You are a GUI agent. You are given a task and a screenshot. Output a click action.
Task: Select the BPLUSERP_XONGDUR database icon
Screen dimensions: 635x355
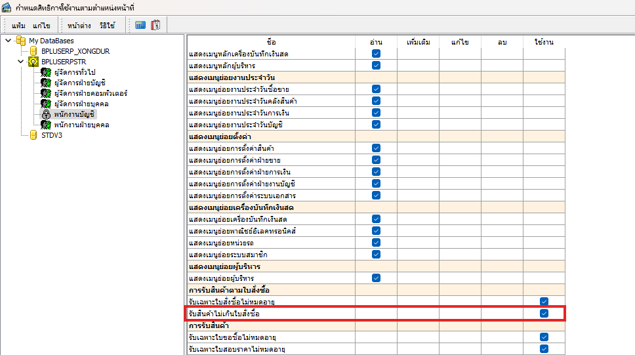(x=33, y=51)
